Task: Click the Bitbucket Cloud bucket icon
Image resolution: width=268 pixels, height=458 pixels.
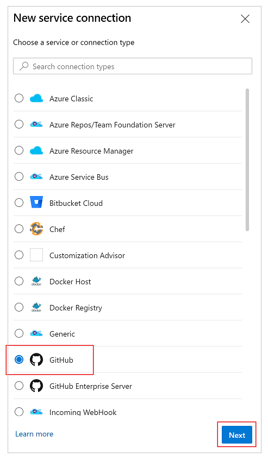Action: pyautogui.click(x=36, y=202)
